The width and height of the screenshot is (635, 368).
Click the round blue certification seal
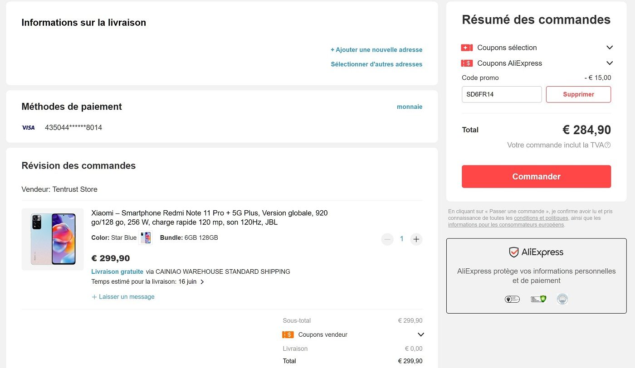(x=562, y=299)
